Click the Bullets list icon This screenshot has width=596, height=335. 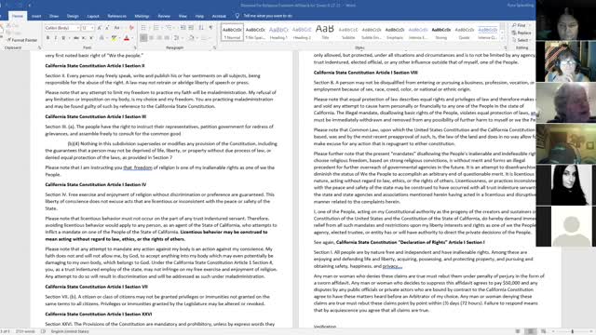tap(143, 28)
